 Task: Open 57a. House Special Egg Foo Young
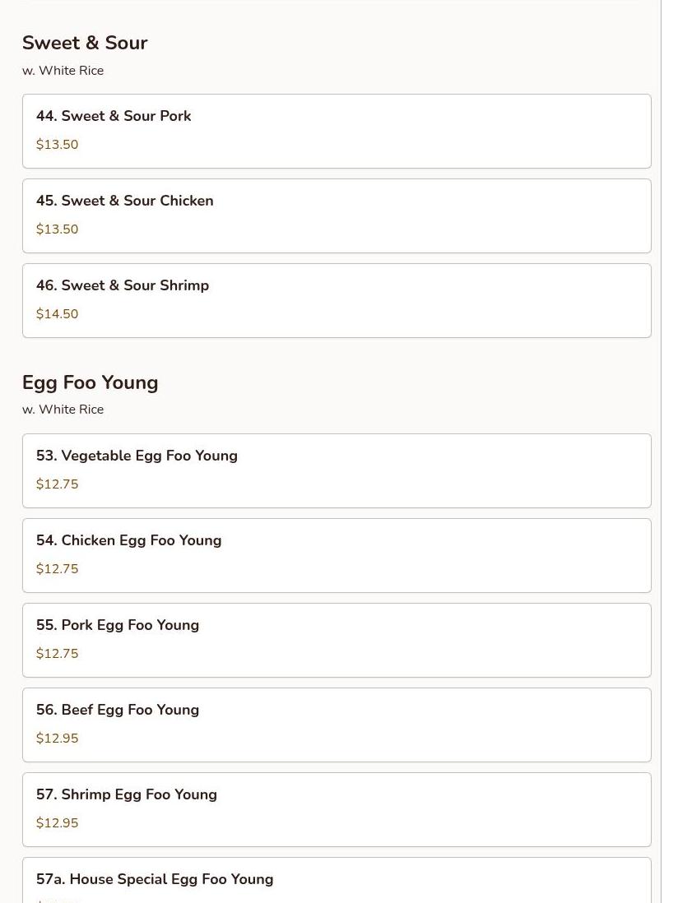tap(336, 882)
